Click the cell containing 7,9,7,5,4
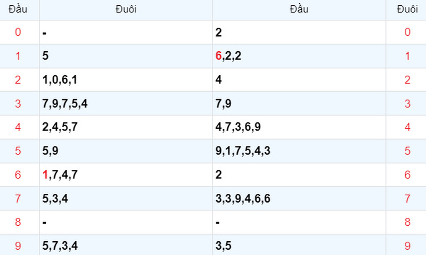Image resolution: width=426 pixels, height=255 pixels. [126, 103]
